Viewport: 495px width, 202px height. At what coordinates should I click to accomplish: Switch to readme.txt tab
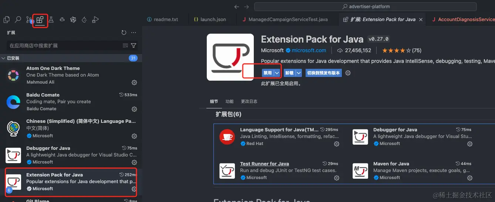tap(163, 19)
